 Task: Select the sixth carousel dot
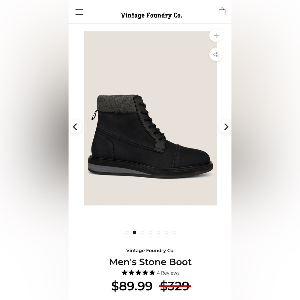coord(166,232)
